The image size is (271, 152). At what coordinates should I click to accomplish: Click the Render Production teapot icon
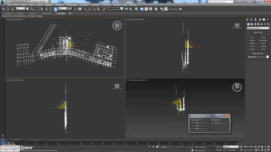tap(181, 9)
